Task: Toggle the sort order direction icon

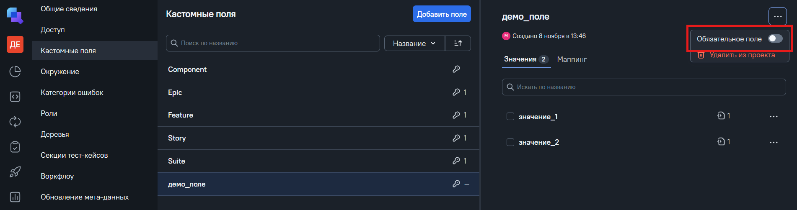Action: pos(458,43)
